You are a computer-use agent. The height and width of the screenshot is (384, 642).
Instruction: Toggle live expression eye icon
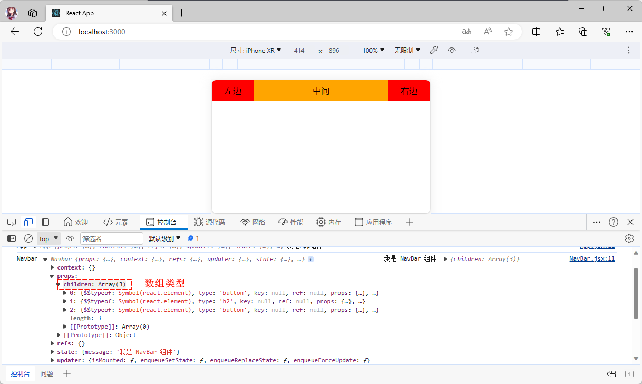[70, 238]
